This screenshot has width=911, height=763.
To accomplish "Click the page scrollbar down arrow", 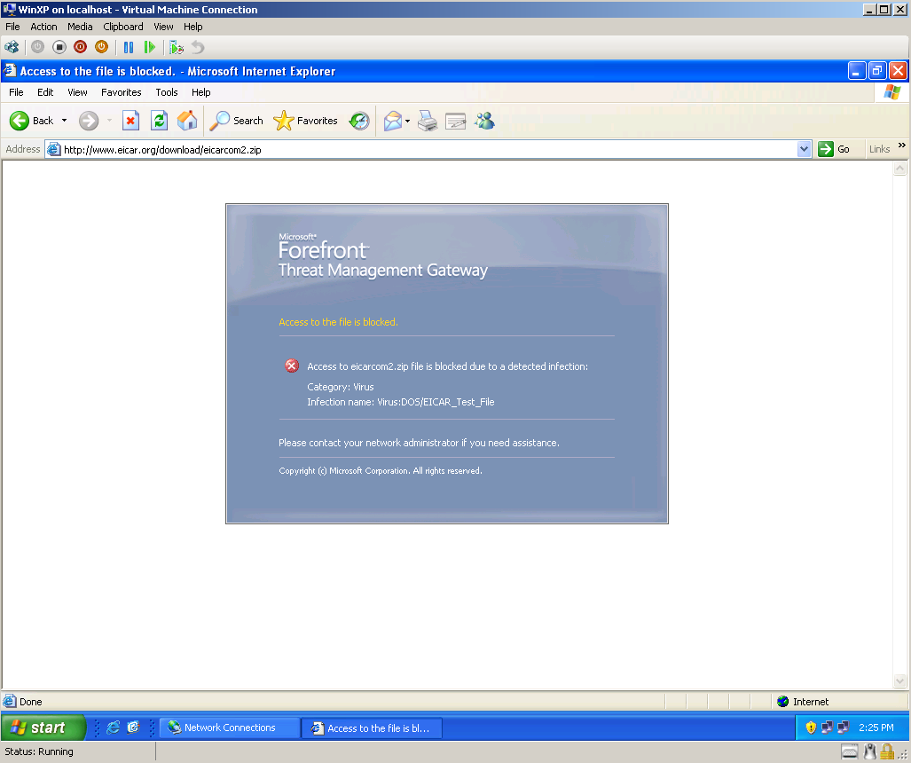I will pyautogui.click(x=900, y=680).
